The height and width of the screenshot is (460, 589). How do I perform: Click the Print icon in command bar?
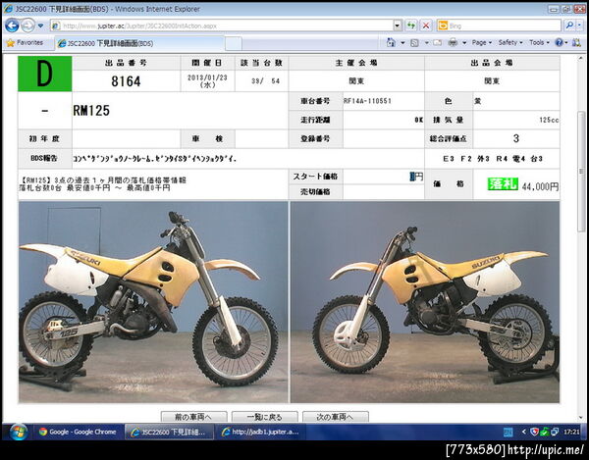[453, 43]
